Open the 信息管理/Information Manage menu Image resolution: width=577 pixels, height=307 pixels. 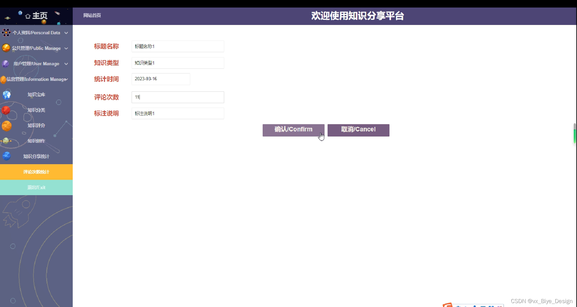pyautogui.click(x=36, y=79)
